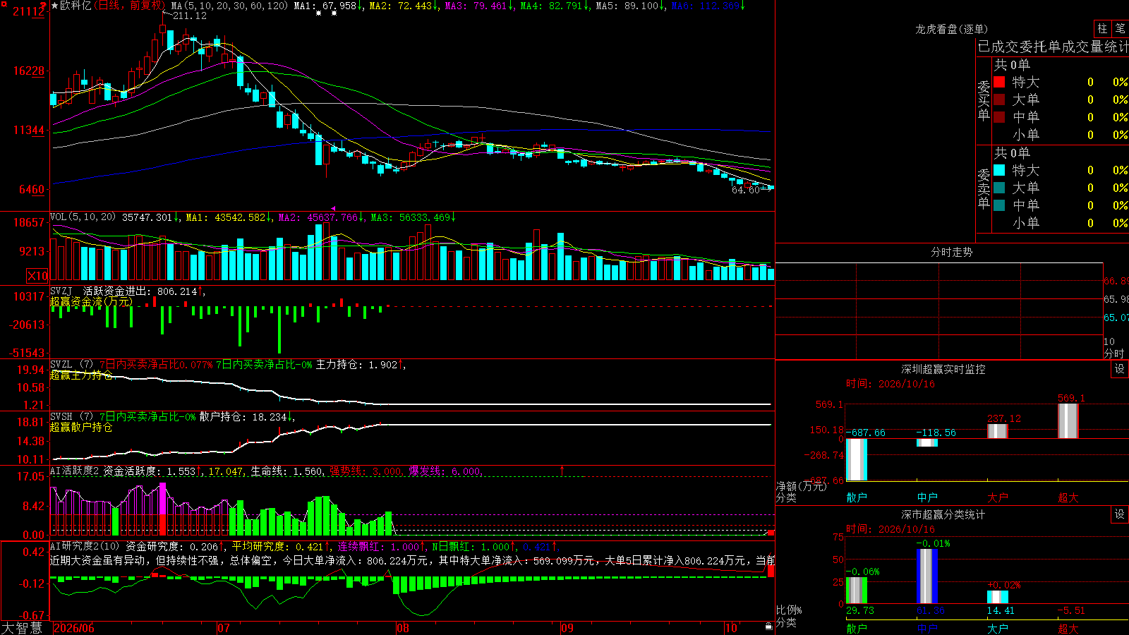1129x635 pixels.
Task: Switch 龙虎看盘 to 柱 view
Action: (x=1102, y=28)
